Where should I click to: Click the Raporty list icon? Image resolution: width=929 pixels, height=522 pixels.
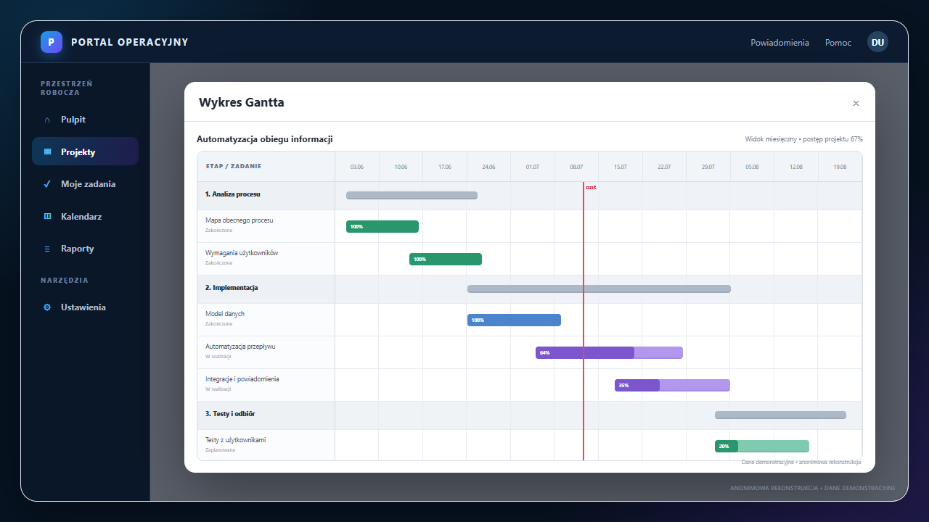click(x=47, y=249)
